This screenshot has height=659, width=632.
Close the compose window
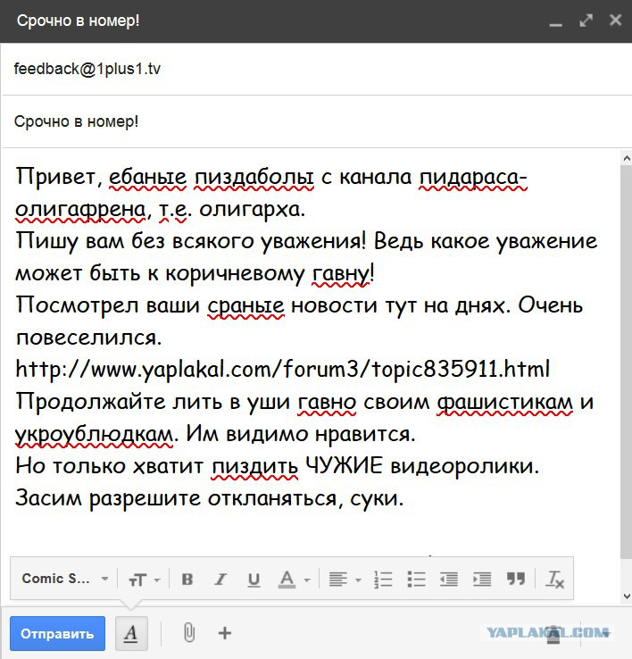tap(616, 21)
